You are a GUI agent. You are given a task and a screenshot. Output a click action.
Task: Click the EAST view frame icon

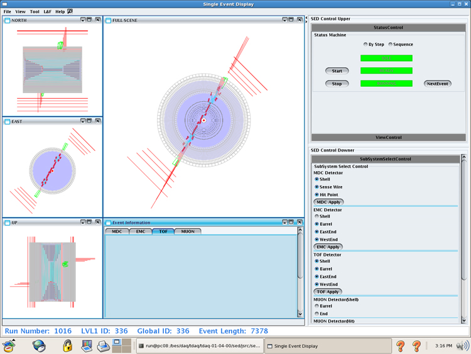pos(8,121)
